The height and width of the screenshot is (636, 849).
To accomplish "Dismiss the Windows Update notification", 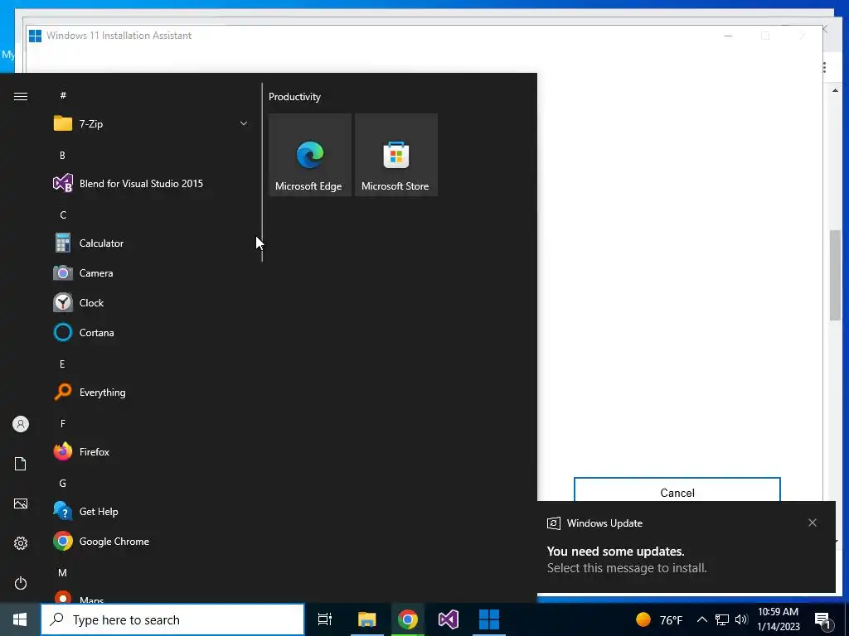I will click(x=813, y=523).
